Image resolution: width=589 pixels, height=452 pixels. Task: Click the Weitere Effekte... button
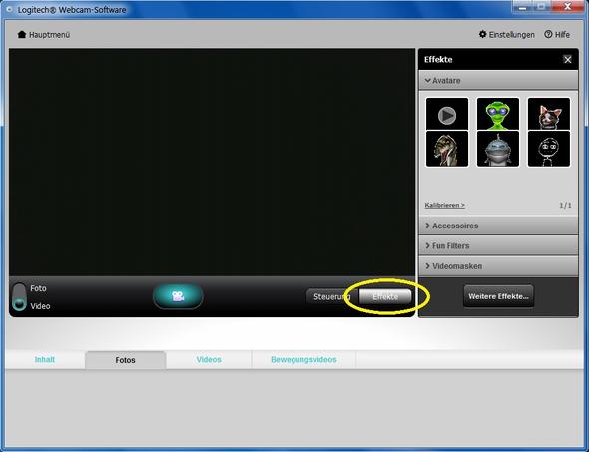pyautogui.click(x=498, y=296)
